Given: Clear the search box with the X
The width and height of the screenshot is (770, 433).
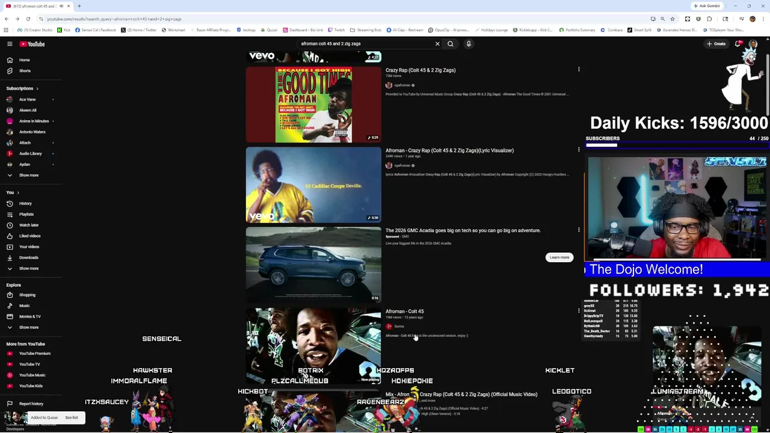Looking at the screenshot, I should click(437, 44).
